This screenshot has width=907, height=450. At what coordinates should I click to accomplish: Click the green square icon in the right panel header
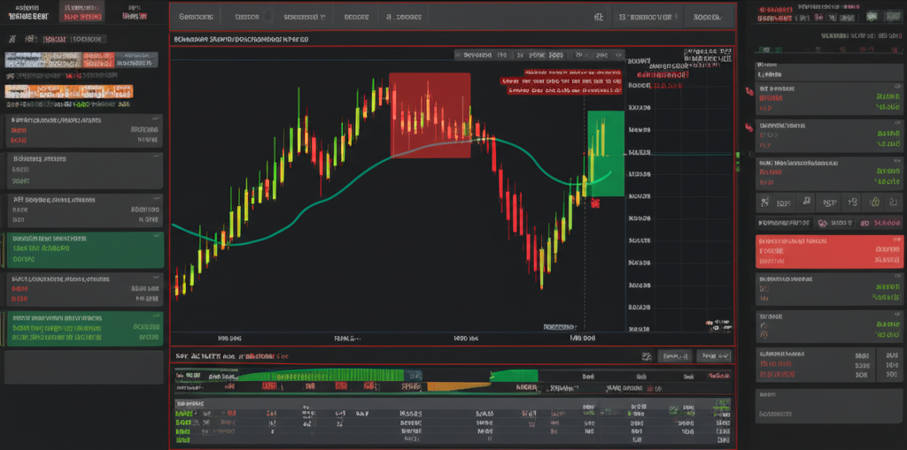pos(871,15)
